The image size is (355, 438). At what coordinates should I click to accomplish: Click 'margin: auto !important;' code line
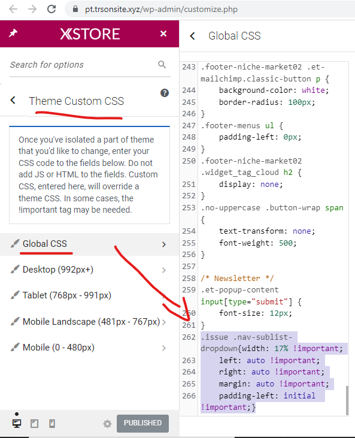click(x=274, y=384)
